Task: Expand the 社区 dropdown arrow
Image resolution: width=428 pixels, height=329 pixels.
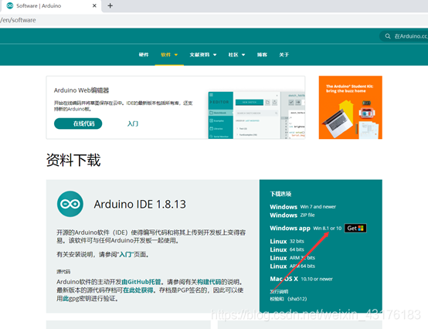Action: click(x=243, y=55)
